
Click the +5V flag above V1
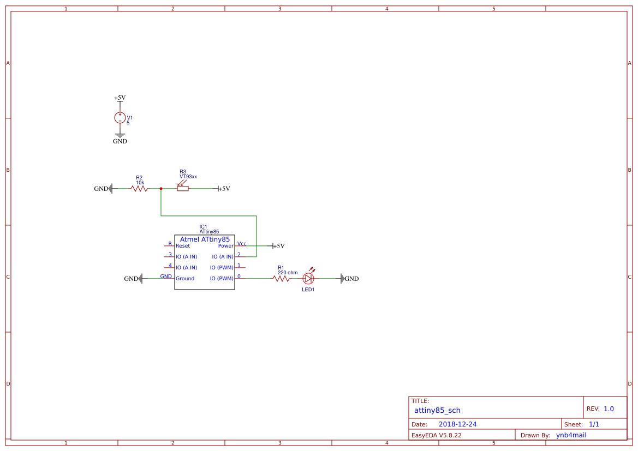(x=120, y=98)
